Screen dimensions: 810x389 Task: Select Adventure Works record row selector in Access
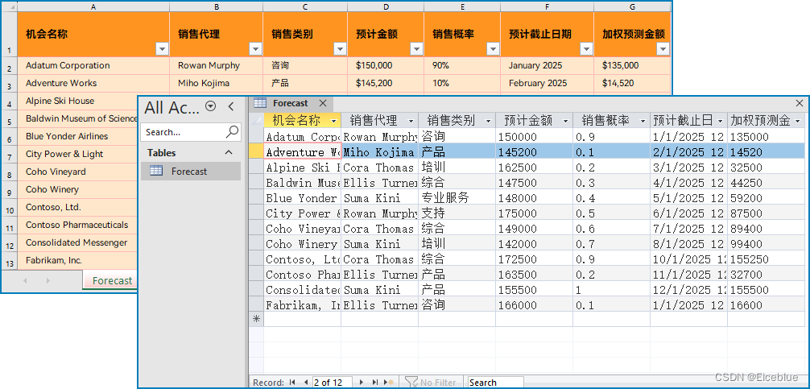tap(256, 152)
